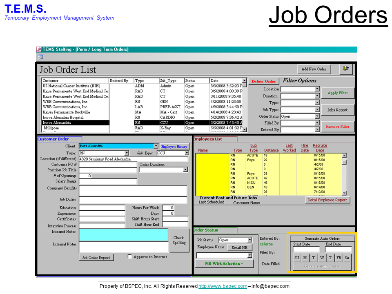Toggle the FR day button
Image resolution: width=392 pixels, height=294 pixels.
(x=339, y=258)
